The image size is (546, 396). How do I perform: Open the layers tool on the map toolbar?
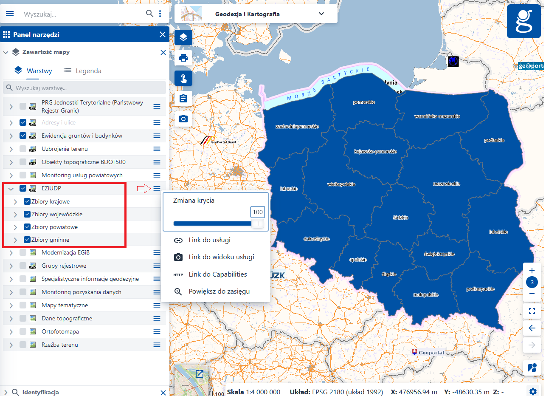point(183,37)
